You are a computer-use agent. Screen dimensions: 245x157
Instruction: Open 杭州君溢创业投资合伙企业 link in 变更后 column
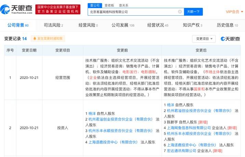199,111
